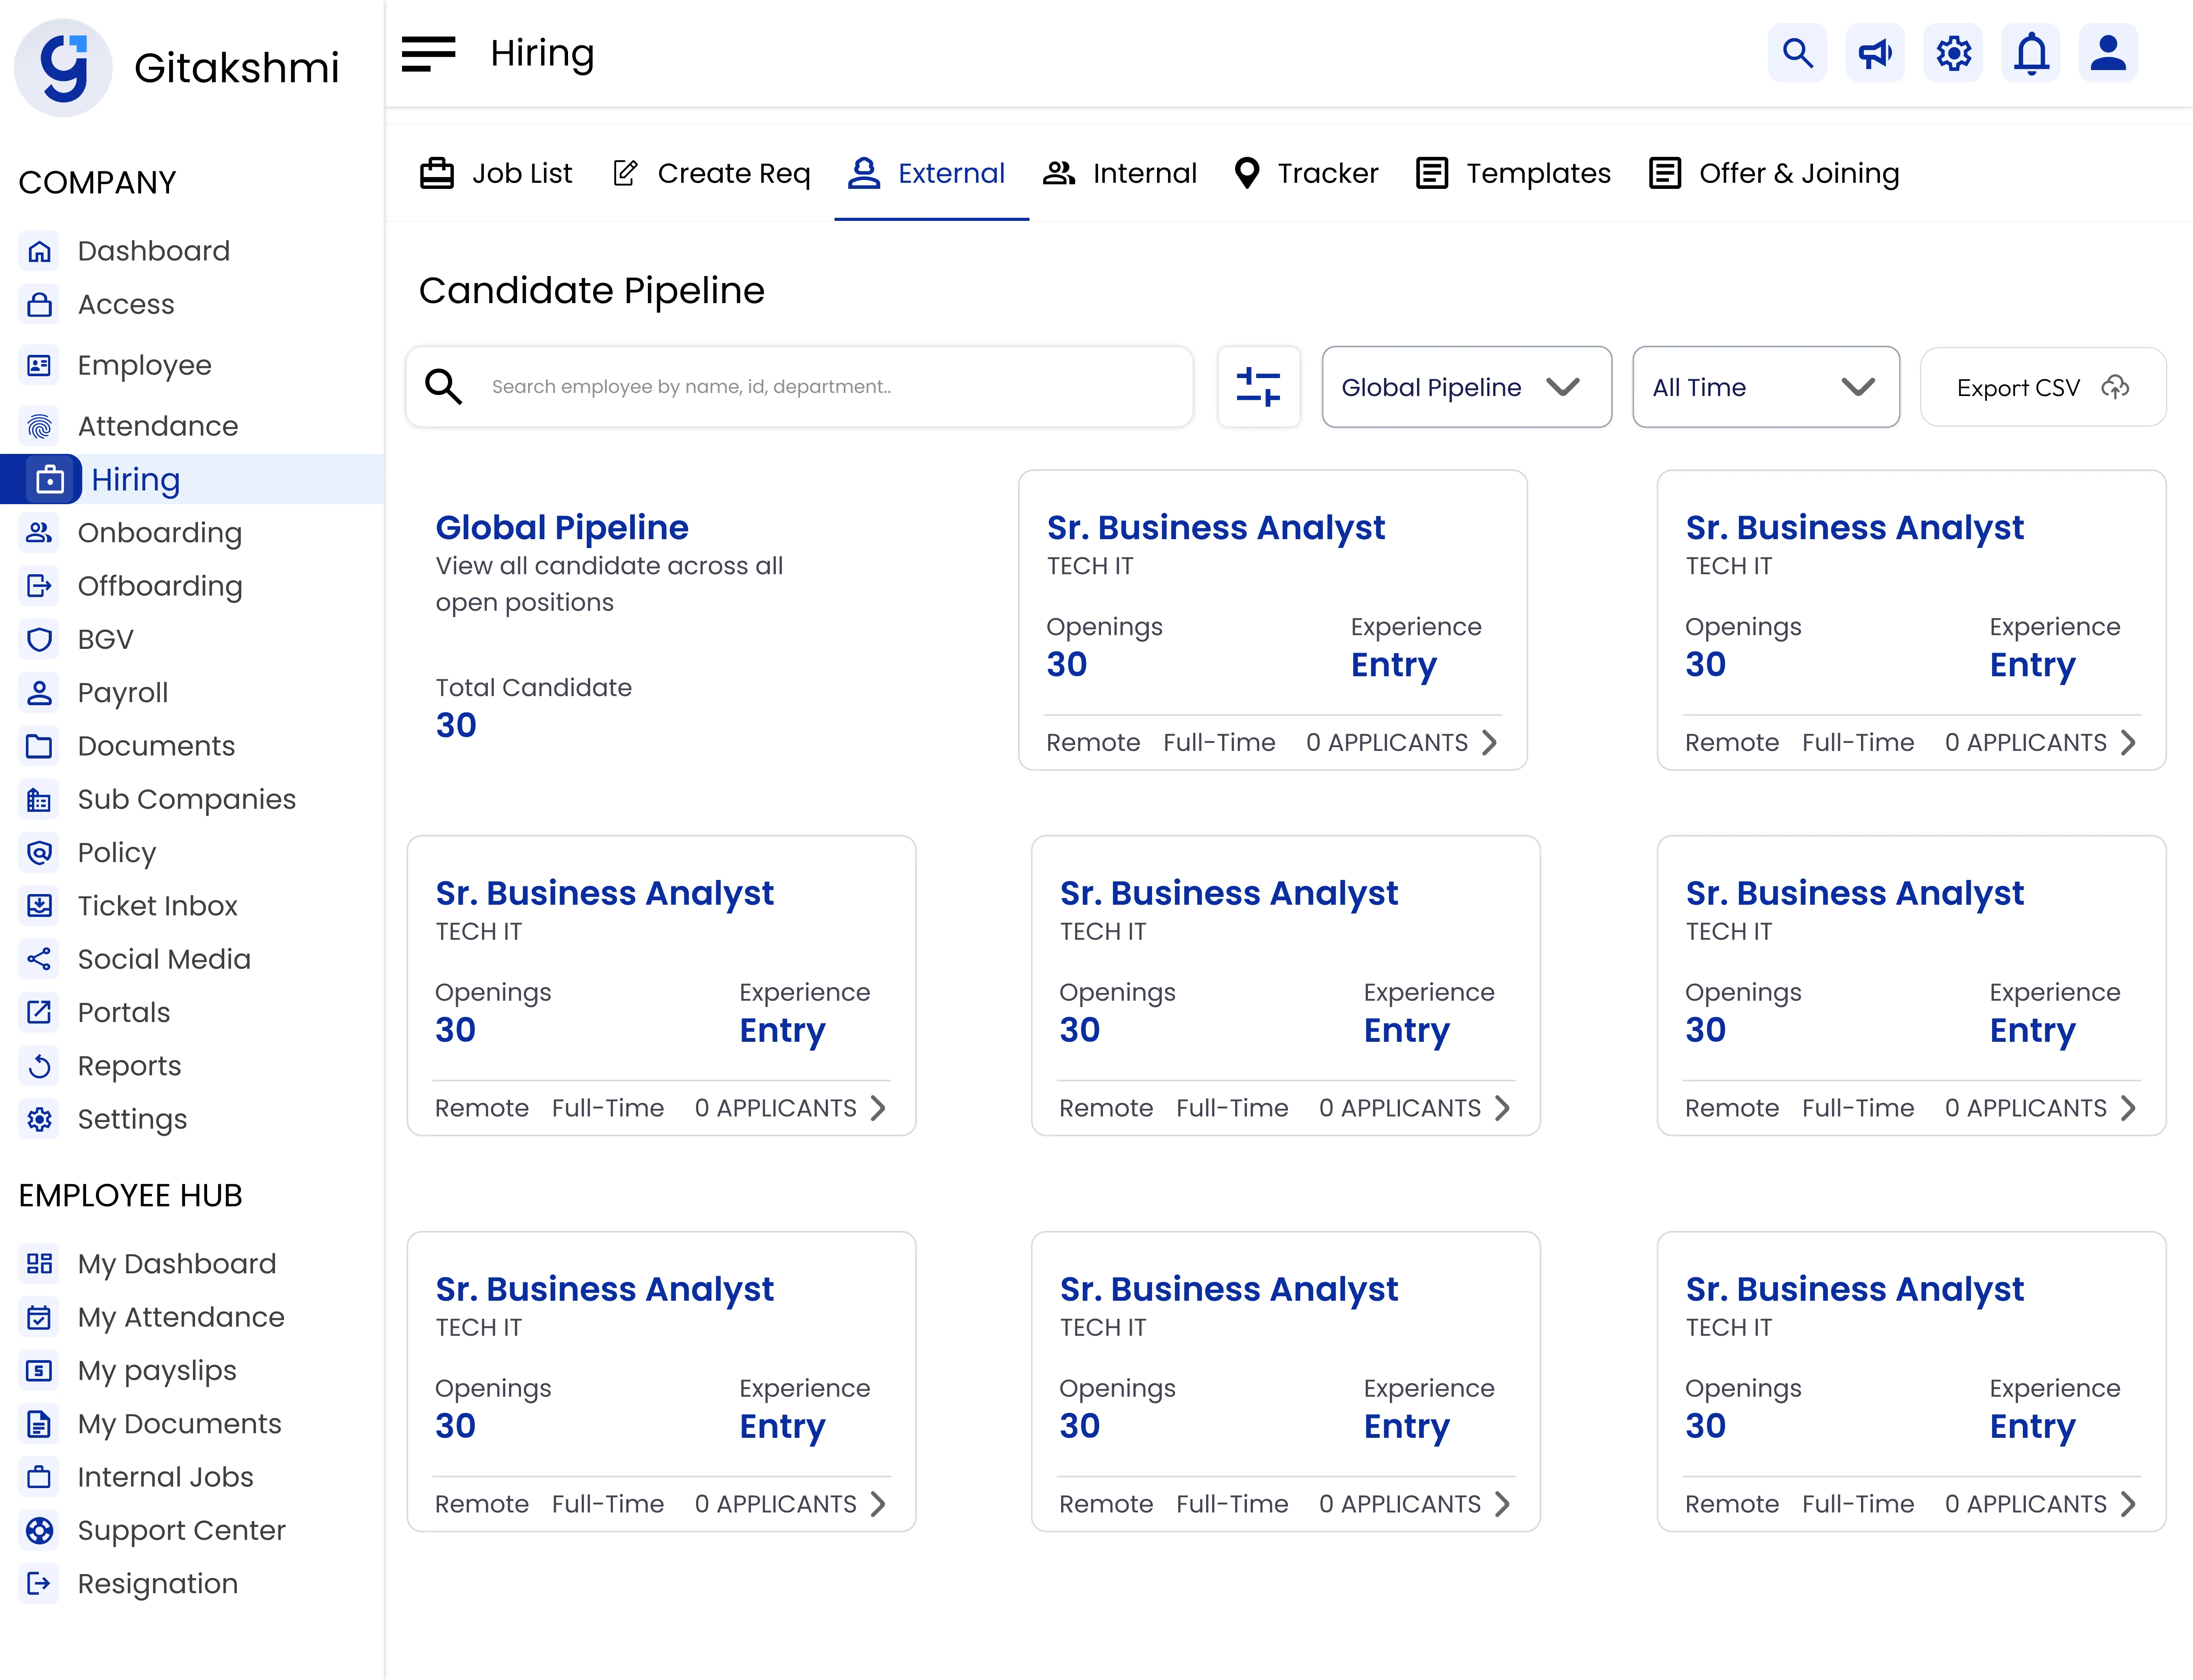2193x1680 pixels.
Task: Open My Attendance in Employee Hub
Action: coord(181,1317)
